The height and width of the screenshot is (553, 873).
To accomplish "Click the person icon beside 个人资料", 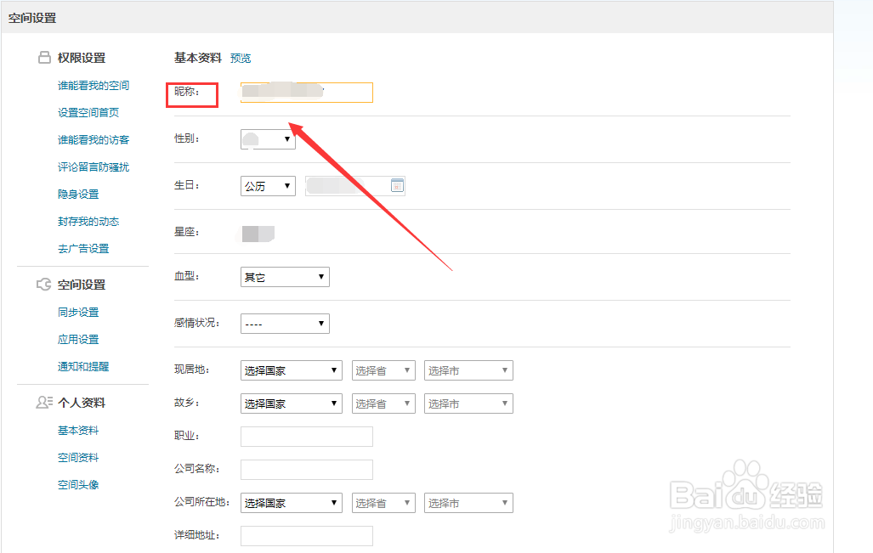I will 44,403.
